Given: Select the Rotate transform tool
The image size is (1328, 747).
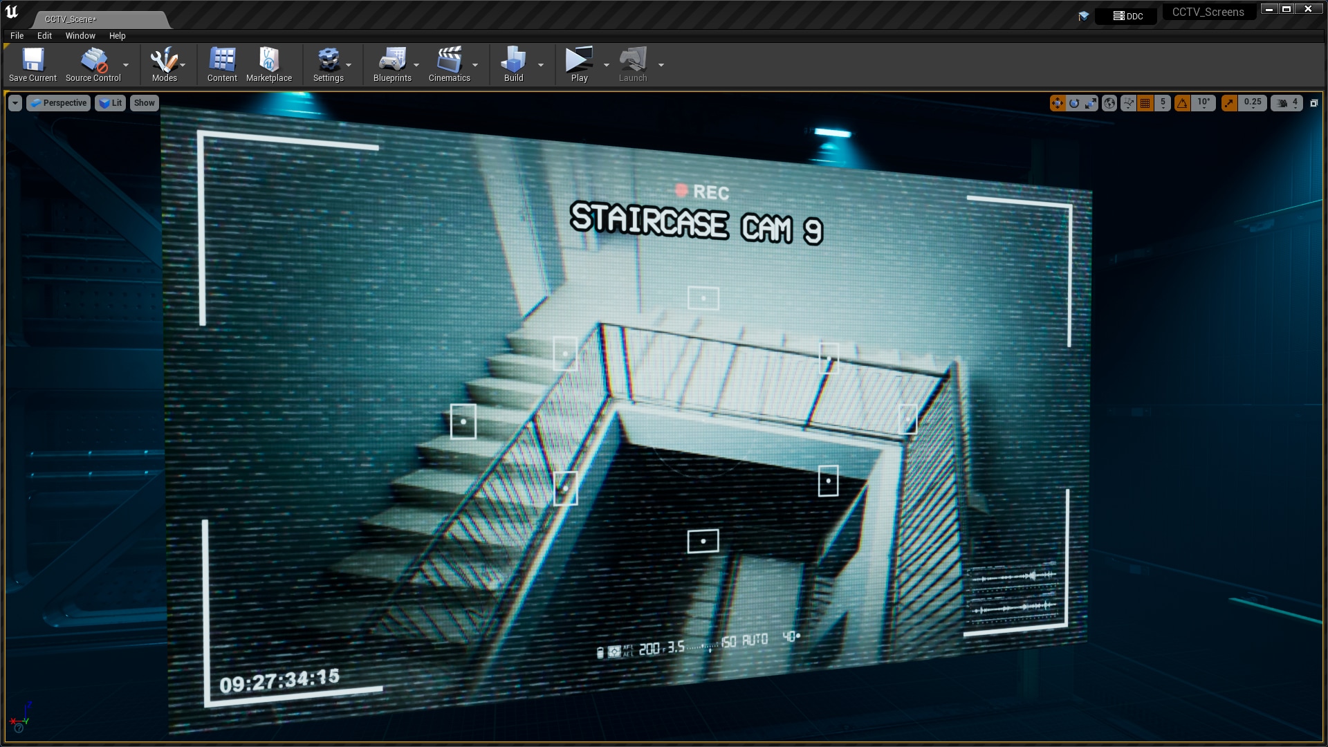Looking at the screenshot, I should 1075,103.
